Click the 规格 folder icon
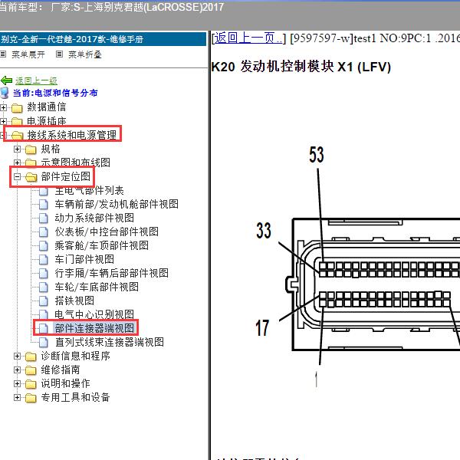Viewport: 460px width, 460px height. (x=31, y=149)
